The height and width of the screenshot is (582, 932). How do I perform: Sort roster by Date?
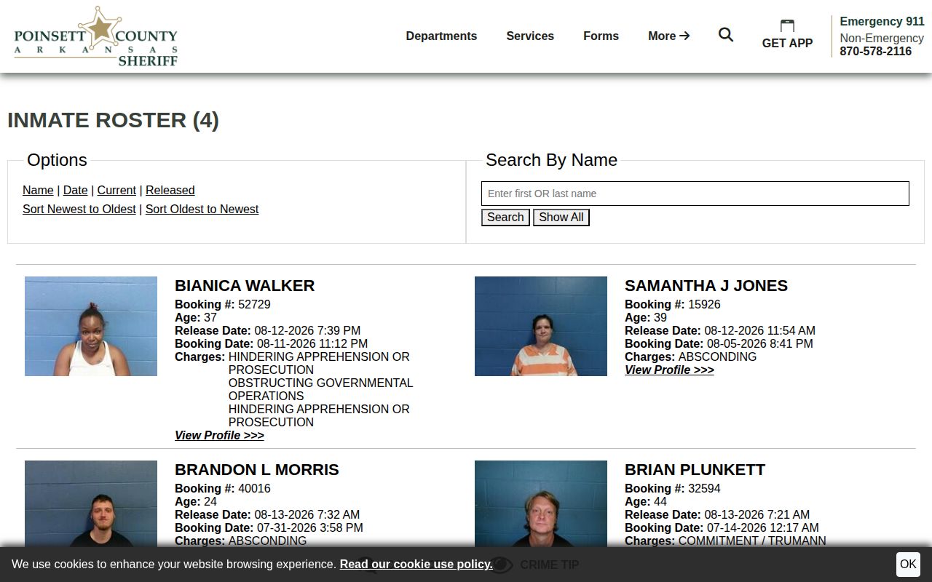tap(75, 190)
